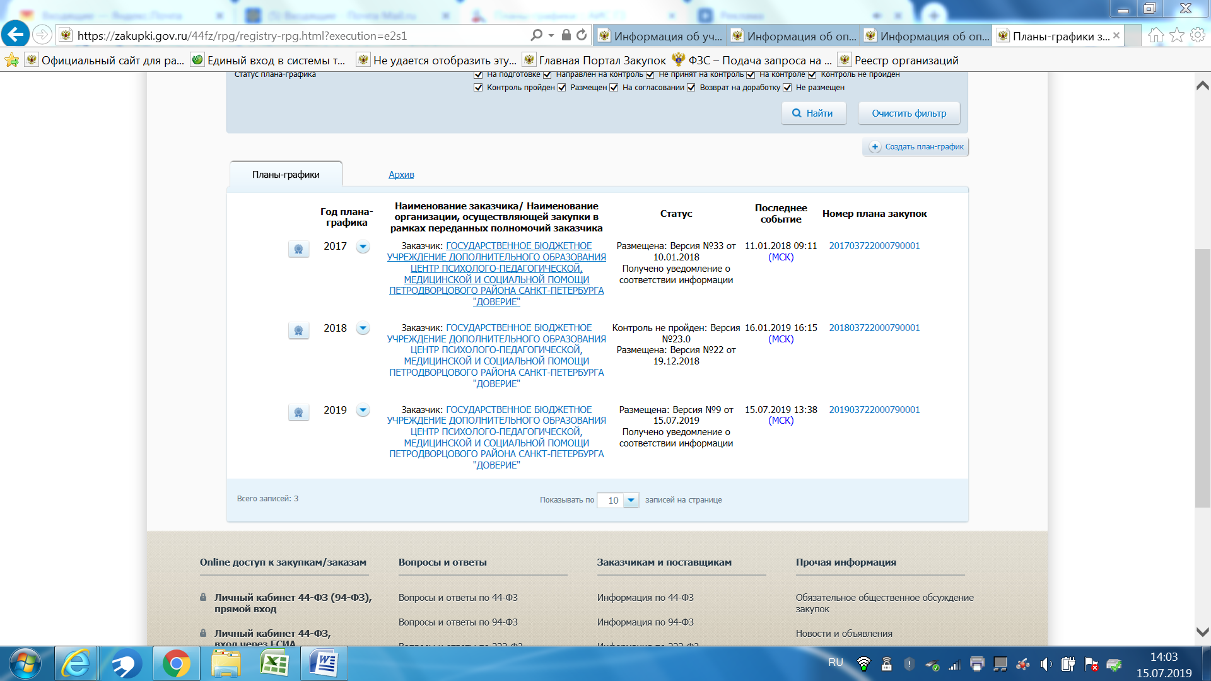1211x681 pixels.
Task: Toggle the 'Размещен' status checkbox
Action: 562,88
